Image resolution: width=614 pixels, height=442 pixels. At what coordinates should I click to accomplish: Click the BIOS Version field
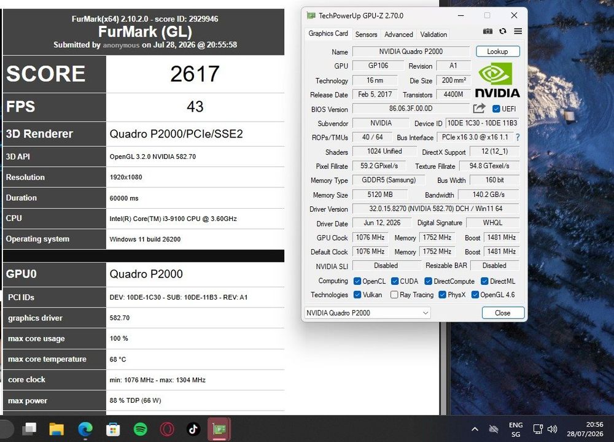411,109
